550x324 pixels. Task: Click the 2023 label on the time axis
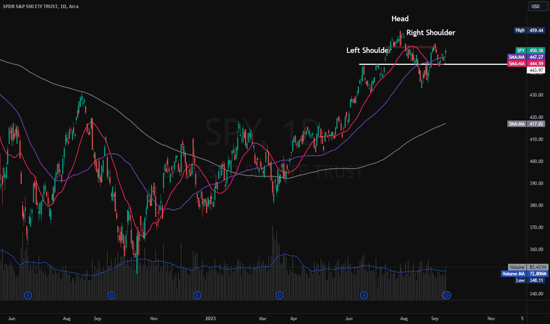[211, 318]
